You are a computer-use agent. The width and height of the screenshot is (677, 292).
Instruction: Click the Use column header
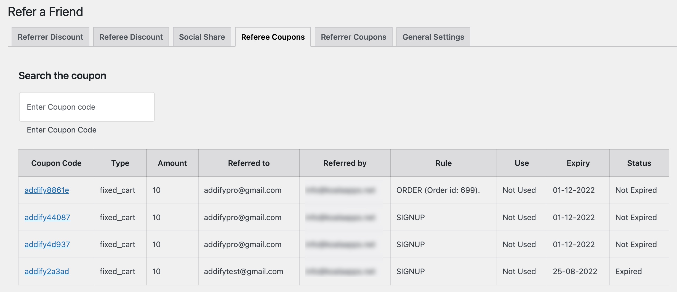[522, 163]
